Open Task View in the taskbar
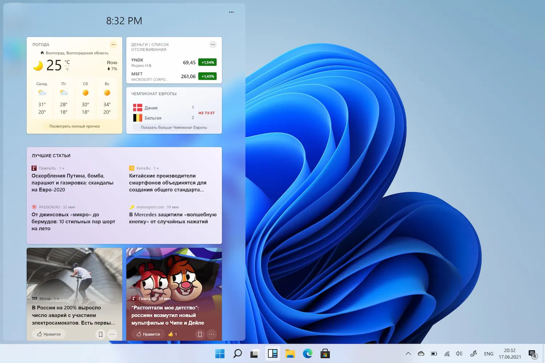 coord(255,354)
